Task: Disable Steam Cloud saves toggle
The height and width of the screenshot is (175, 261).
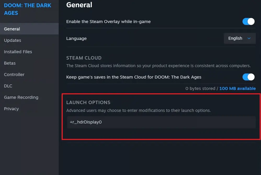Action: 248,77
